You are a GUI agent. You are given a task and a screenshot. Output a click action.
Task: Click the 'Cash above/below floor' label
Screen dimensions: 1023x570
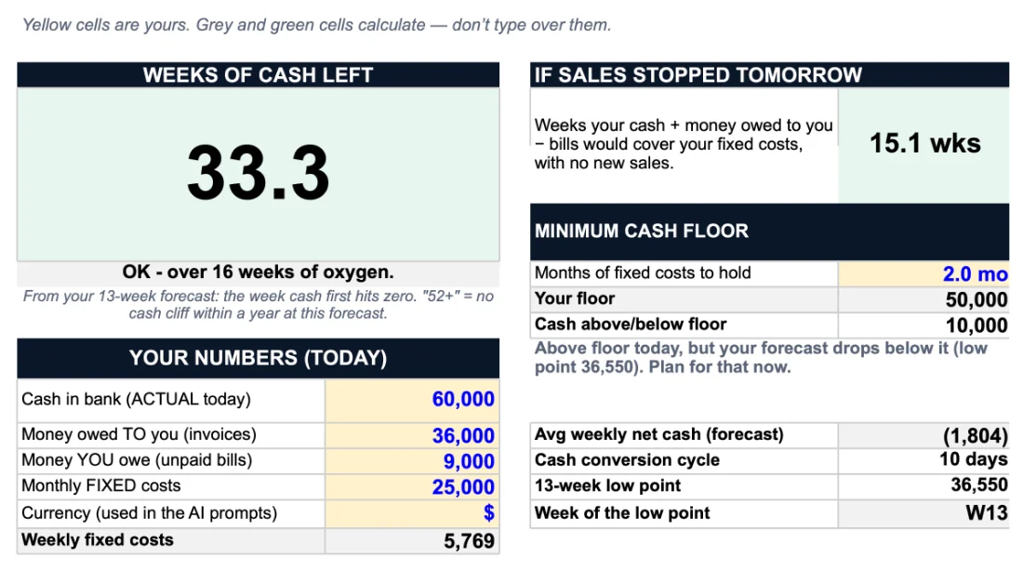631,325
